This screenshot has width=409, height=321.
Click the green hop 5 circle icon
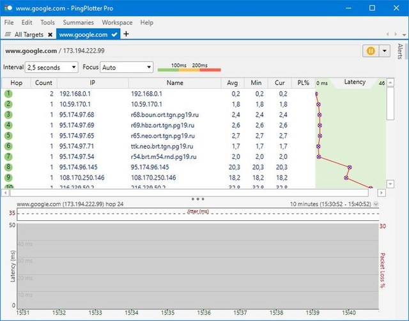click(8, 135)
